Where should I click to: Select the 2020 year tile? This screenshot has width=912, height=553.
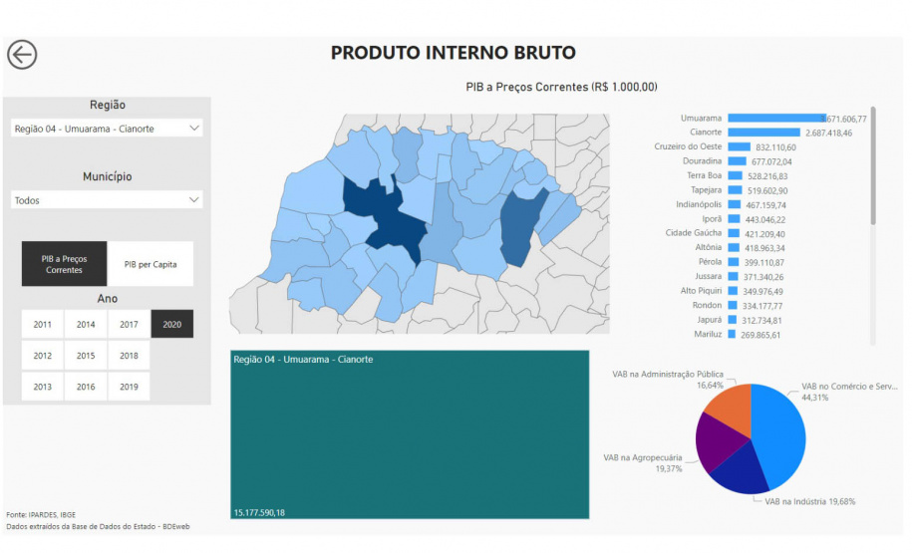172,324
